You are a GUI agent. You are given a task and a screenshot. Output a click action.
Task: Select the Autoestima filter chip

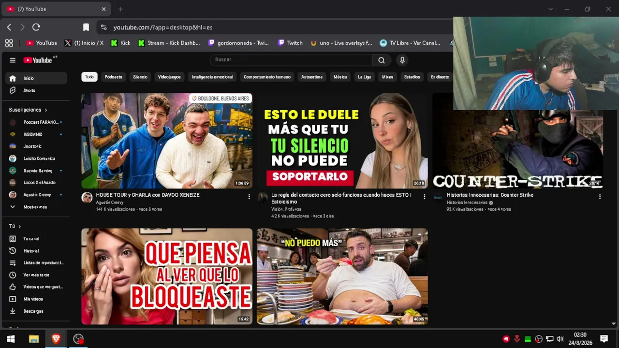312,77
